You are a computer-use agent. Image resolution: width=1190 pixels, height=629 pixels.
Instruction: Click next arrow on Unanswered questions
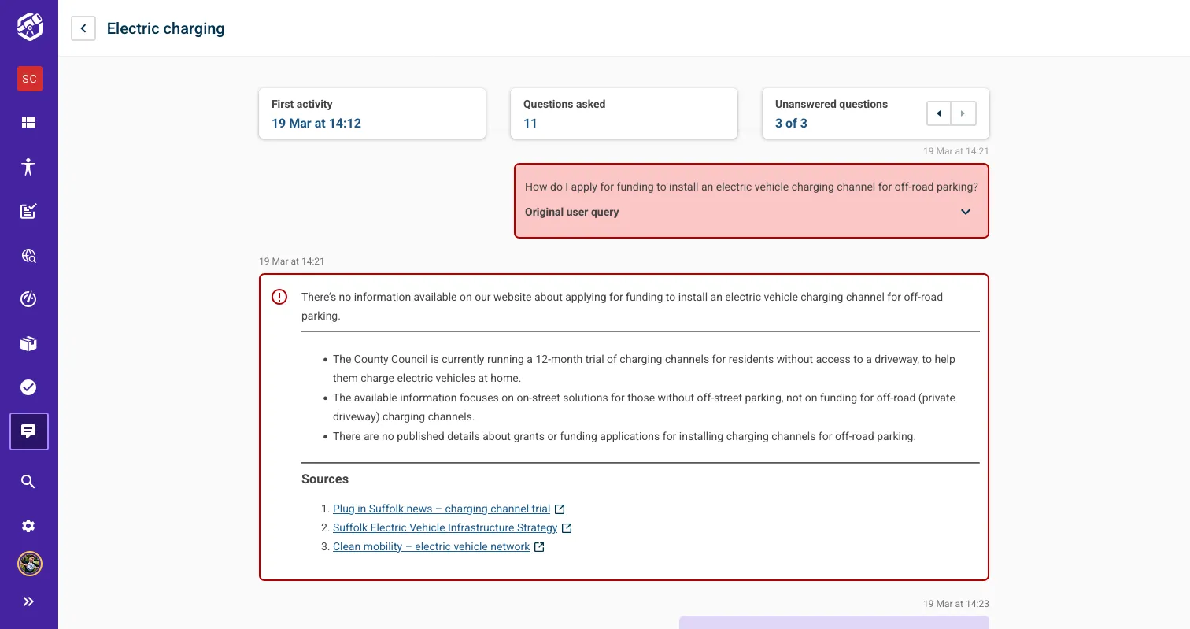coord(963,113)
